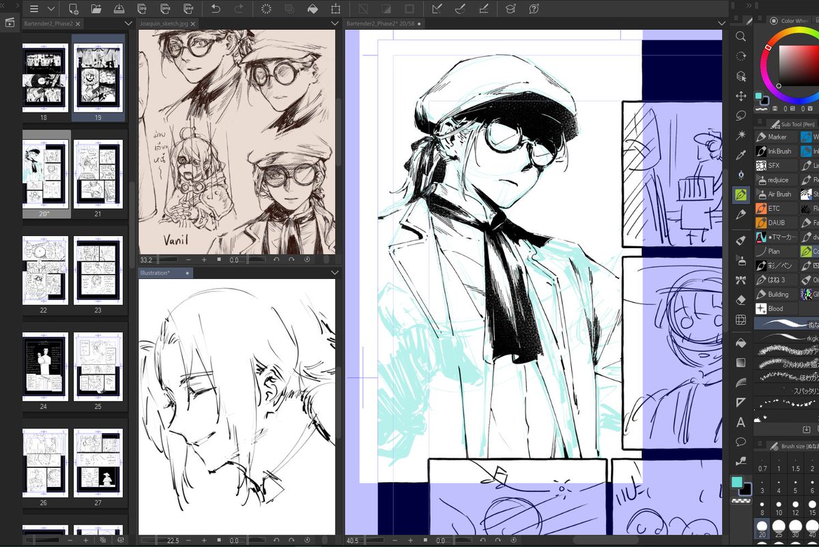819x547 pixels.
Task: Click the Fill bucket in the command bar
Action: pyautogui.click(x=313, y=9)
